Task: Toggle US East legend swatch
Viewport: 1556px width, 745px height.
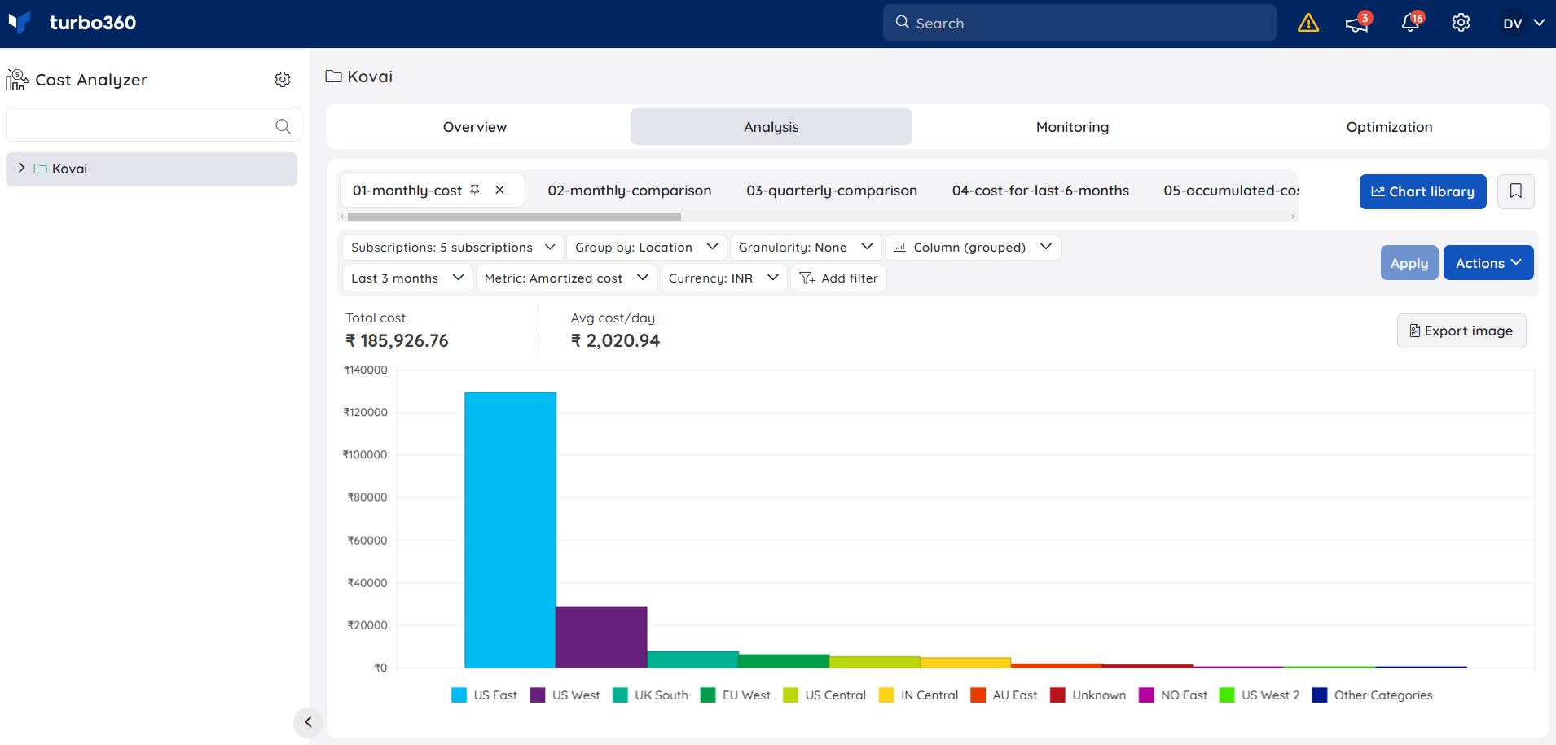Action: point(459,695)
